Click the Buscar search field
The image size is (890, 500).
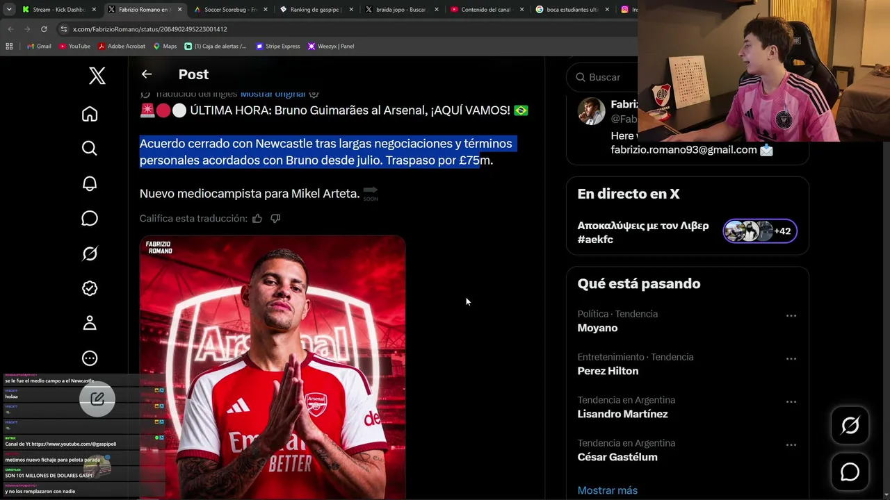tap(602, 77)
